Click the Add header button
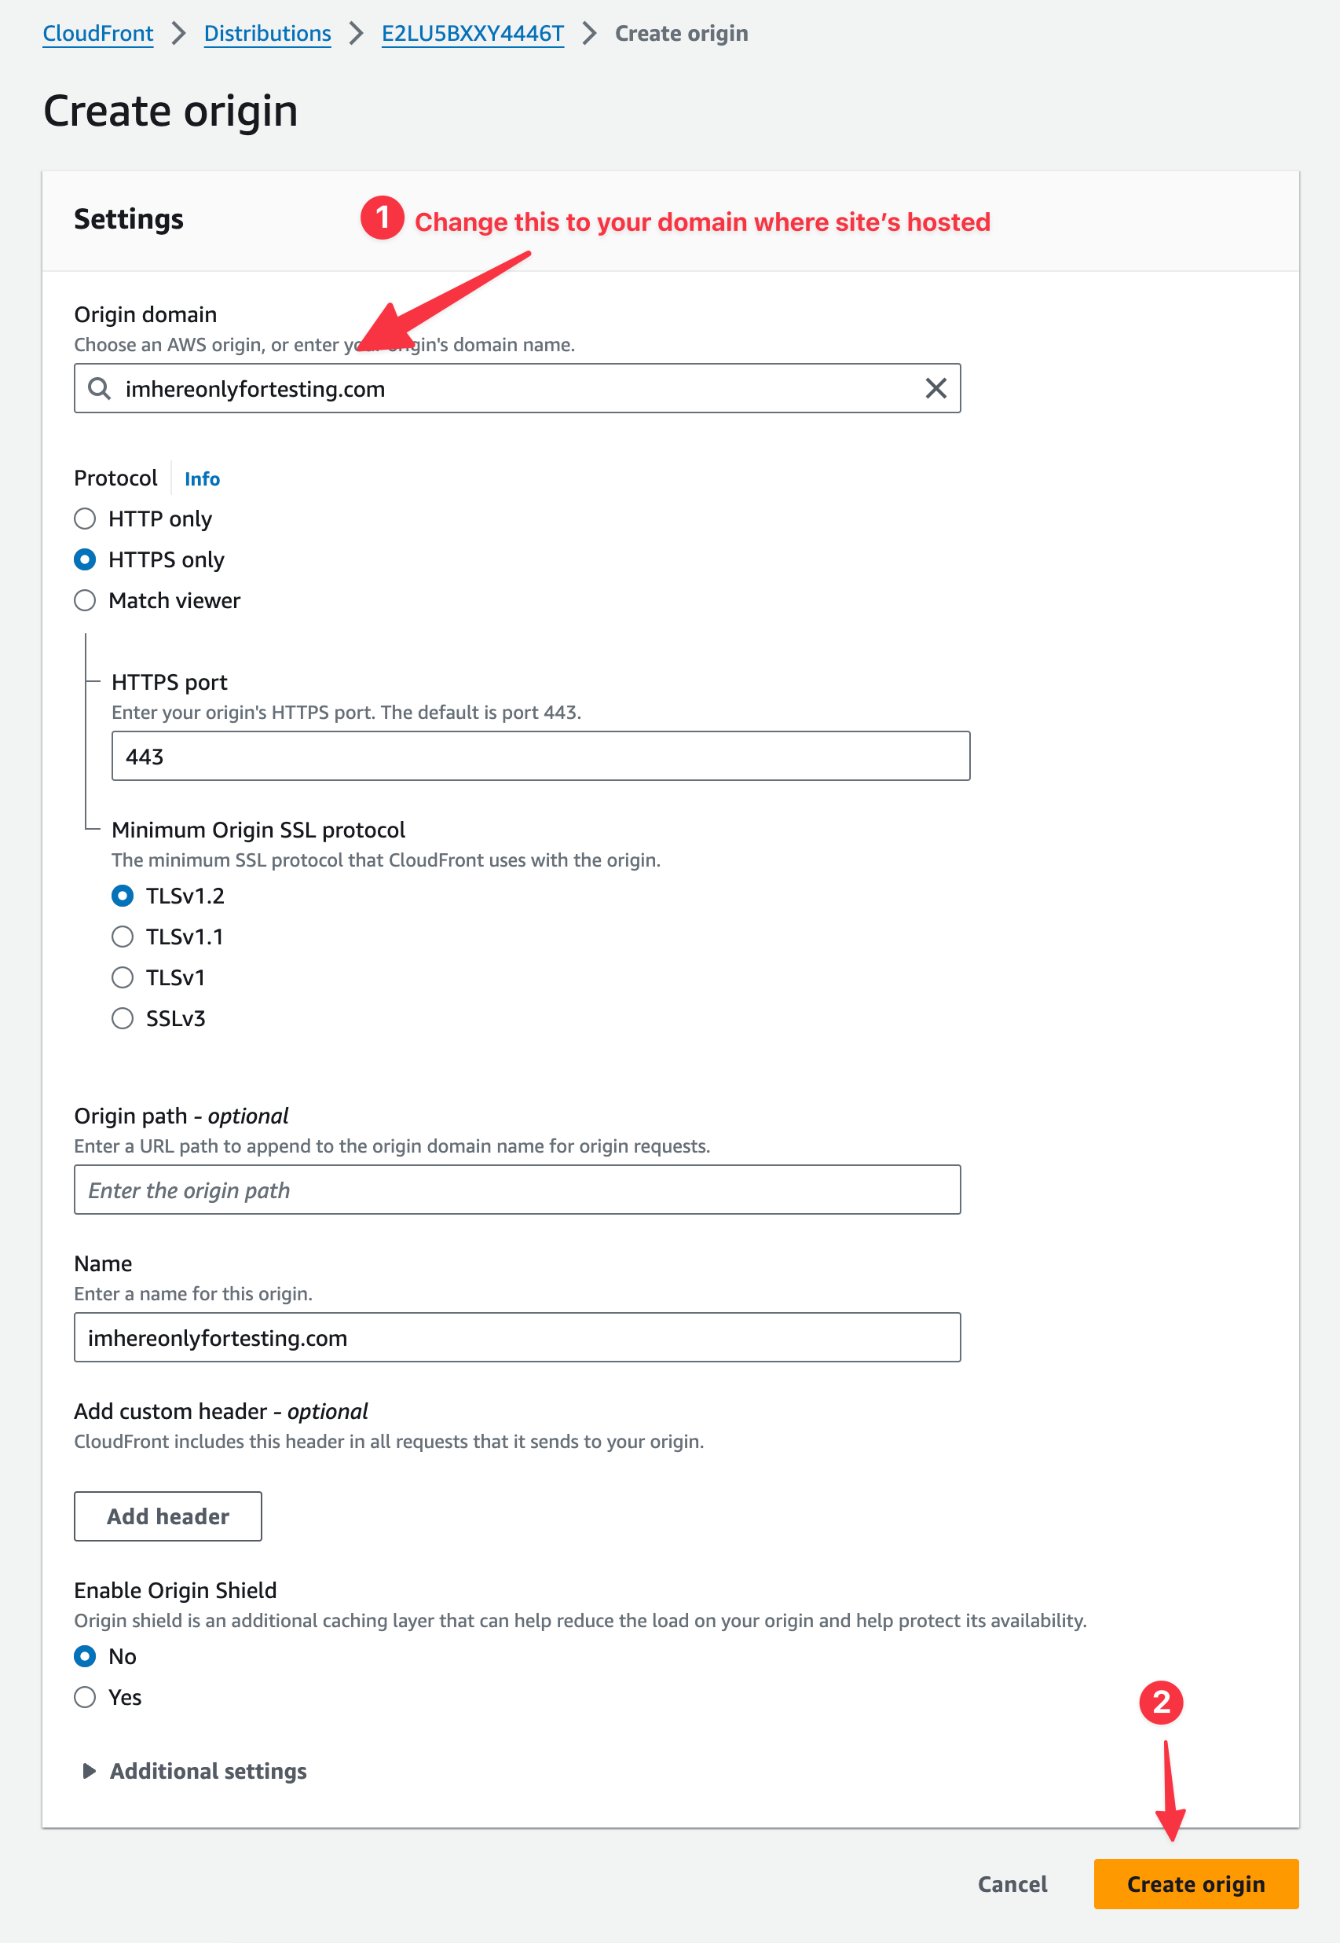Image resolution: width=1340 pixels, height=1943 pixels. coord(168,1516)
